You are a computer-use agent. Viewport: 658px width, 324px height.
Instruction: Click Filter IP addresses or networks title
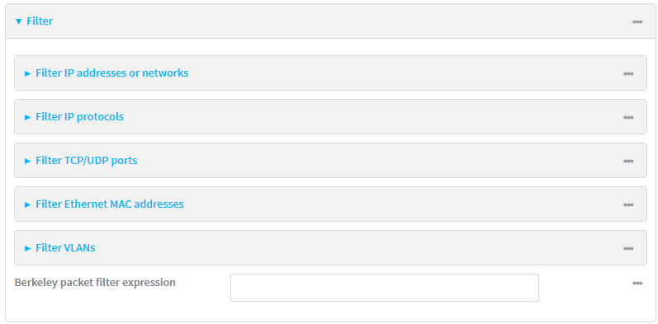click(x=112, y=73)
